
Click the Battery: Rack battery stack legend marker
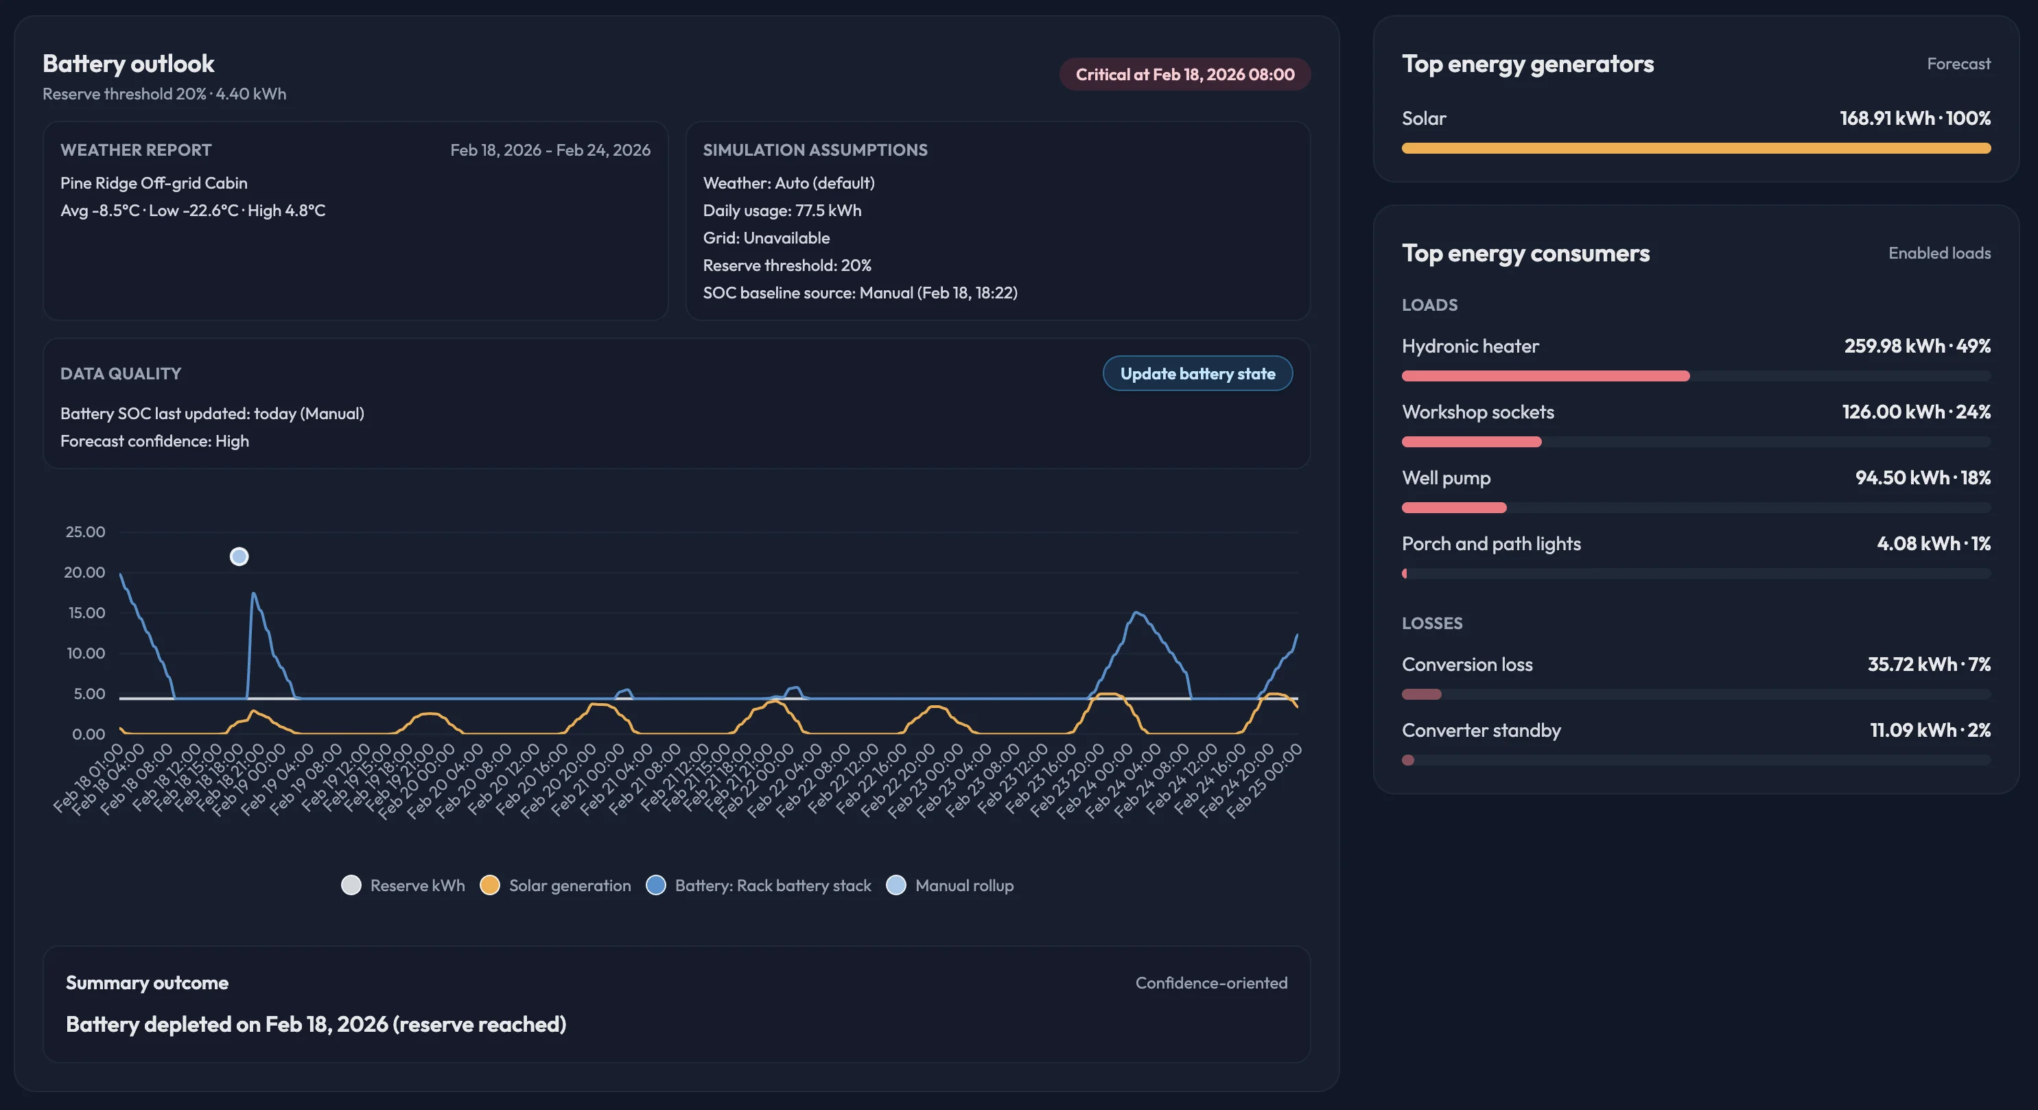pos(655,885)
